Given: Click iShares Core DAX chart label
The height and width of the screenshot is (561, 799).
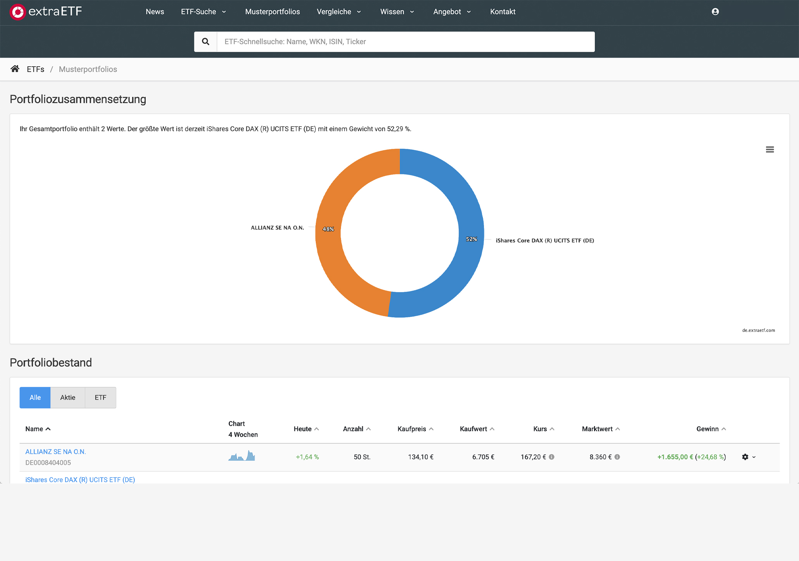Looking at the screenshot, I should point(545,241).
